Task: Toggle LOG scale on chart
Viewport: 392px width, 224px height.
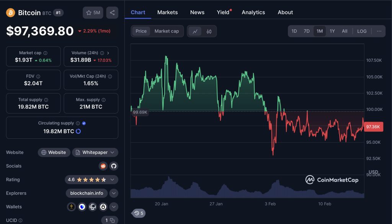Action: coord(362,31)
